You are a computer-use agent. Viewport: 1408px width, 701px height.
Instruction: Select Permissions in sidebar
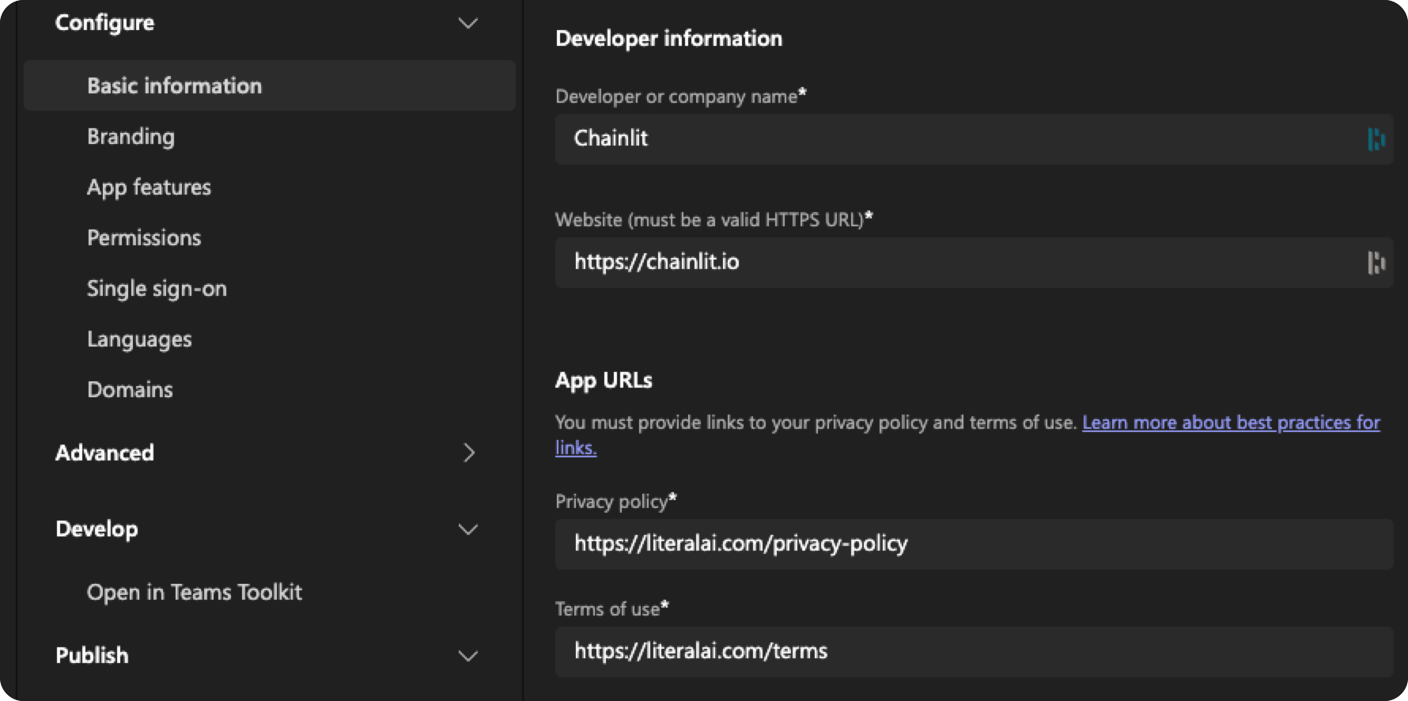[x=144, y=237]
